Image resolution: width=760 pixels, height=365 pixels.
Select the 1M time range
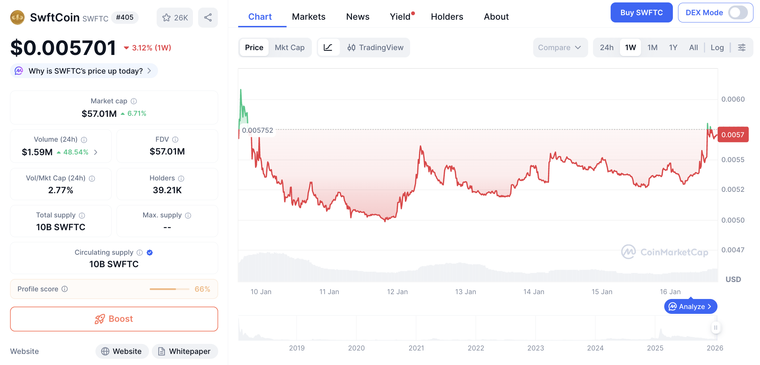click(652, 47)
